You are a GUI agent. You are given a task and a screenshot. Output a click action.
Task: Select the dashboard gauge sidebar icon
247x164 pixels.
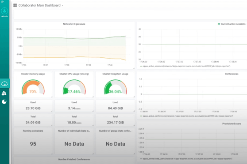[x=4, y=83]
